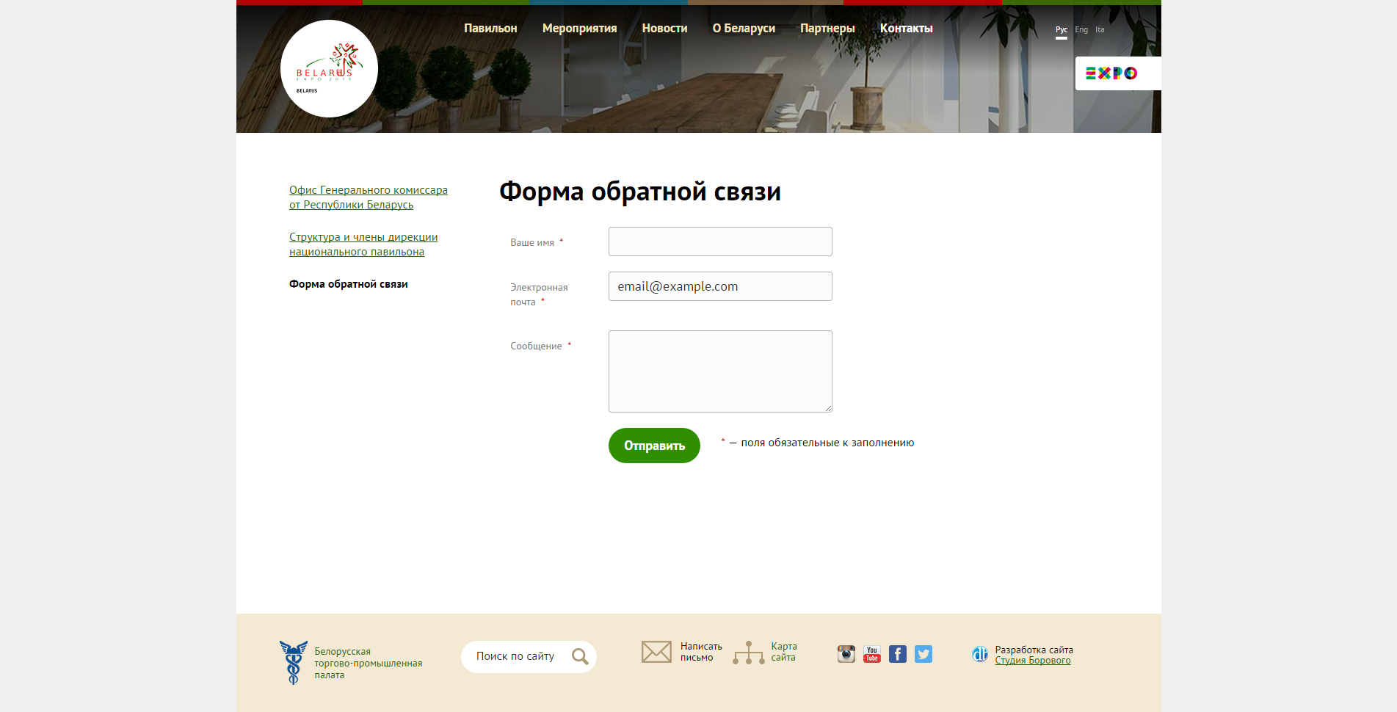Open the Facebook icon
This screenshot has width=1397, height=712.
898,654
